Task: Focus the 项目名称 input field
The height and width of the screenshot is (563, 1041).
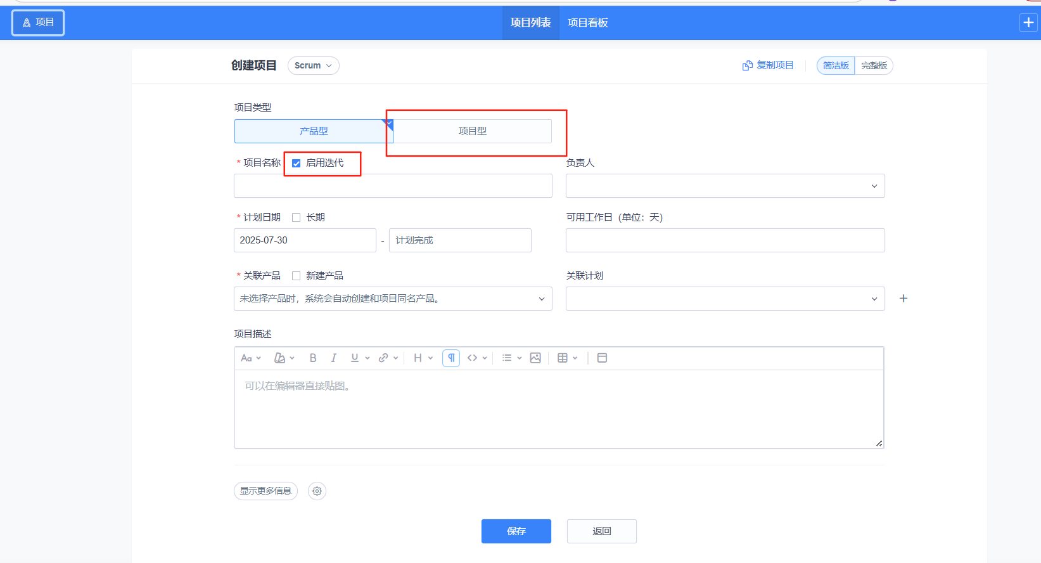Action: tap(393, 186)
